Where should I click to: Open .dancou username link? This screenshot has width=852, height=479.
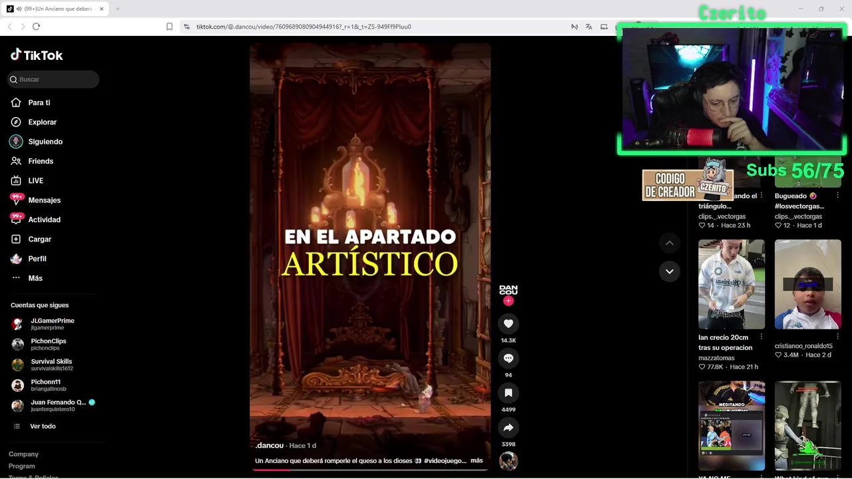(269, 446)
